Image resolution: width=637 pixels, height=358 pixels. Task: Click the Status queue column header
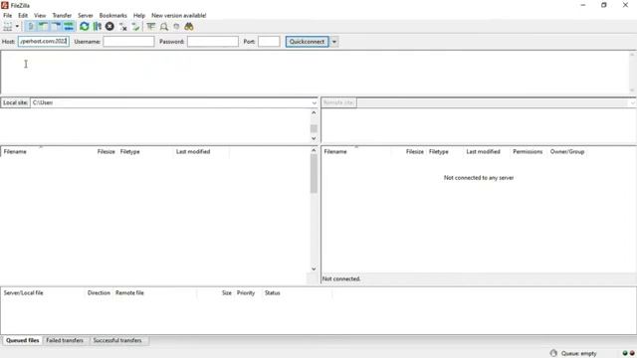[272, 292]
